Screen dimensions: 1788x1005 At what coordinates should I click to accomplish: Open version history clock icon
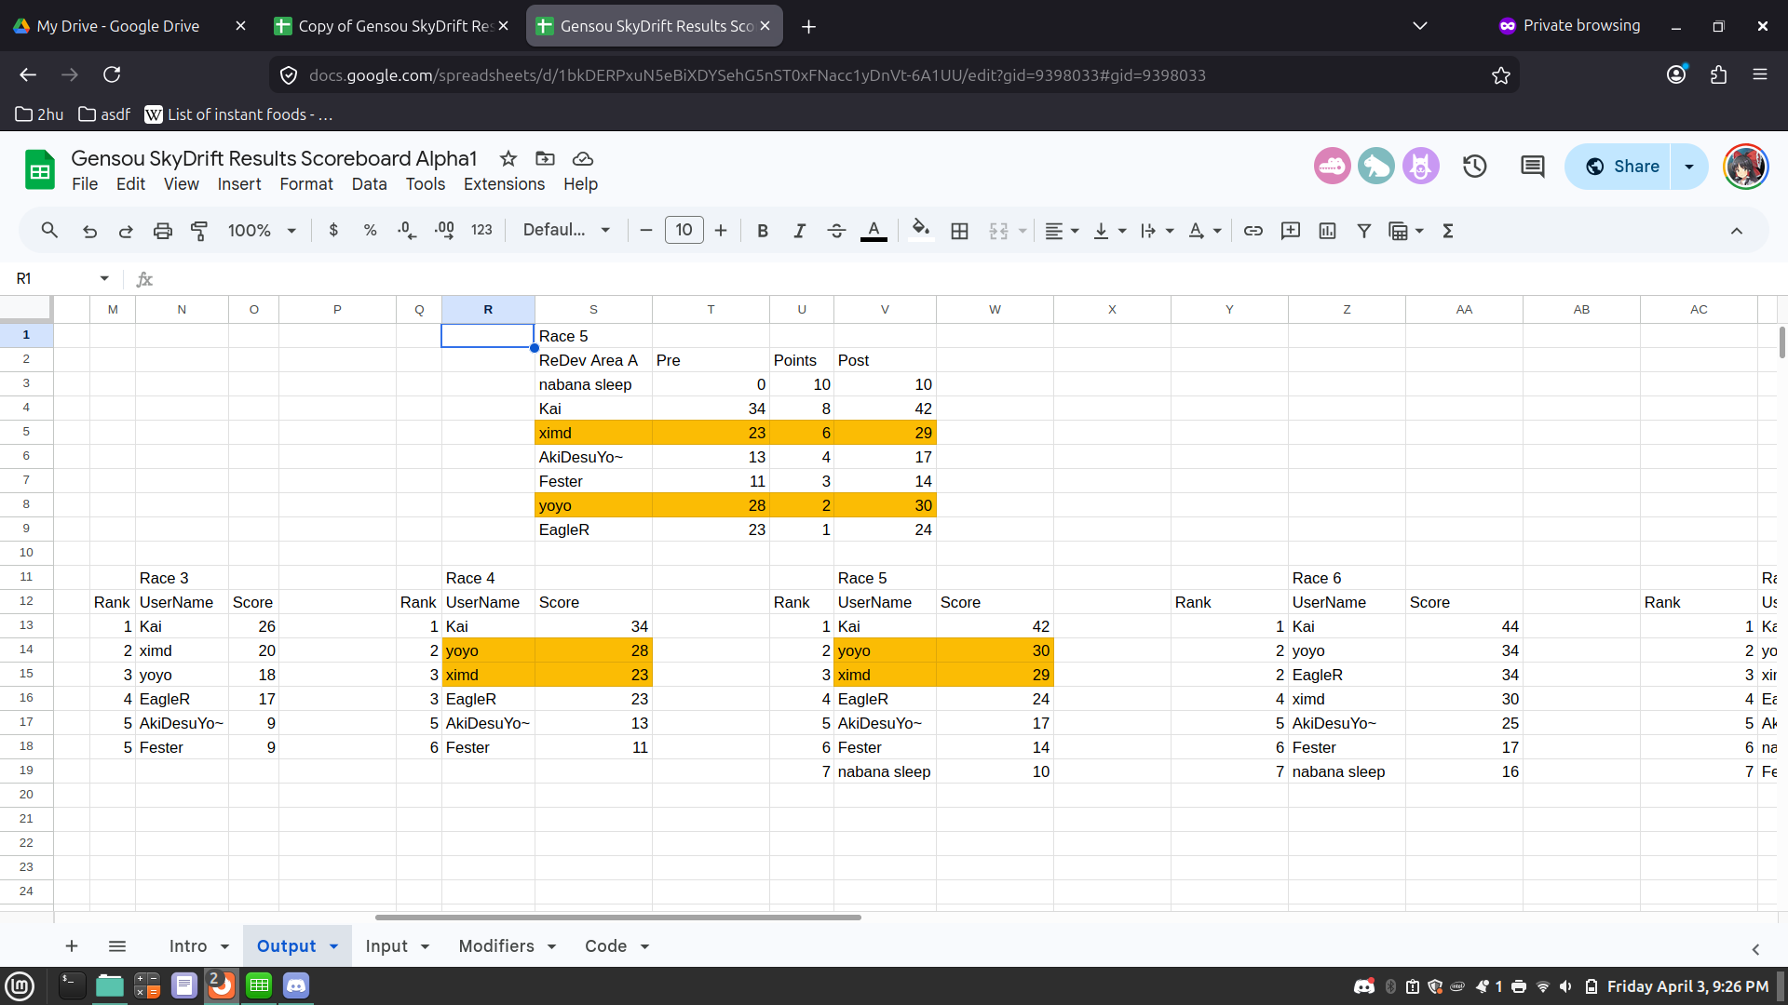(x=1474, y=167)
